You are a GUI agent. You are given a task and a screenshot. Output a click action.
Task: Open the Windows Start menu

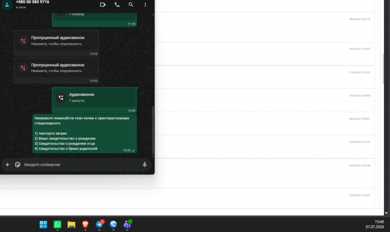pos(43,224)
